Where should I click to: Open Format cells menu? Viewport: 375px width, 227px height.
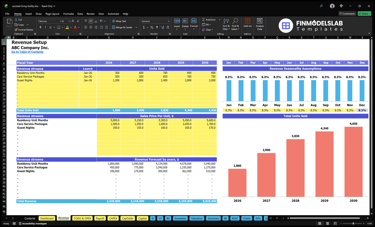pos(194,23)
